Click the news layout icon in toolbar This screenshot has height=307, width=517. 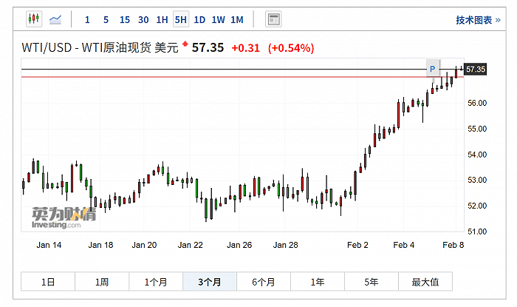tap(273, 19)
